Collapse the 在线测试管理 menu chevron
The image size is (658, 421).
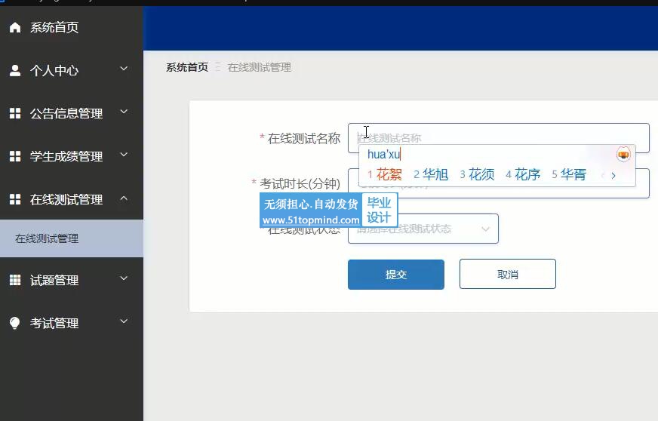click(124, 198)
